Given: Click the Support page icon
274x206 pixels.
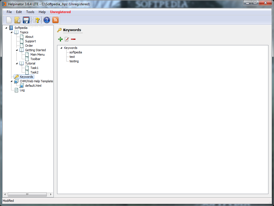Looking at the screenshot, I should [22, 41].
